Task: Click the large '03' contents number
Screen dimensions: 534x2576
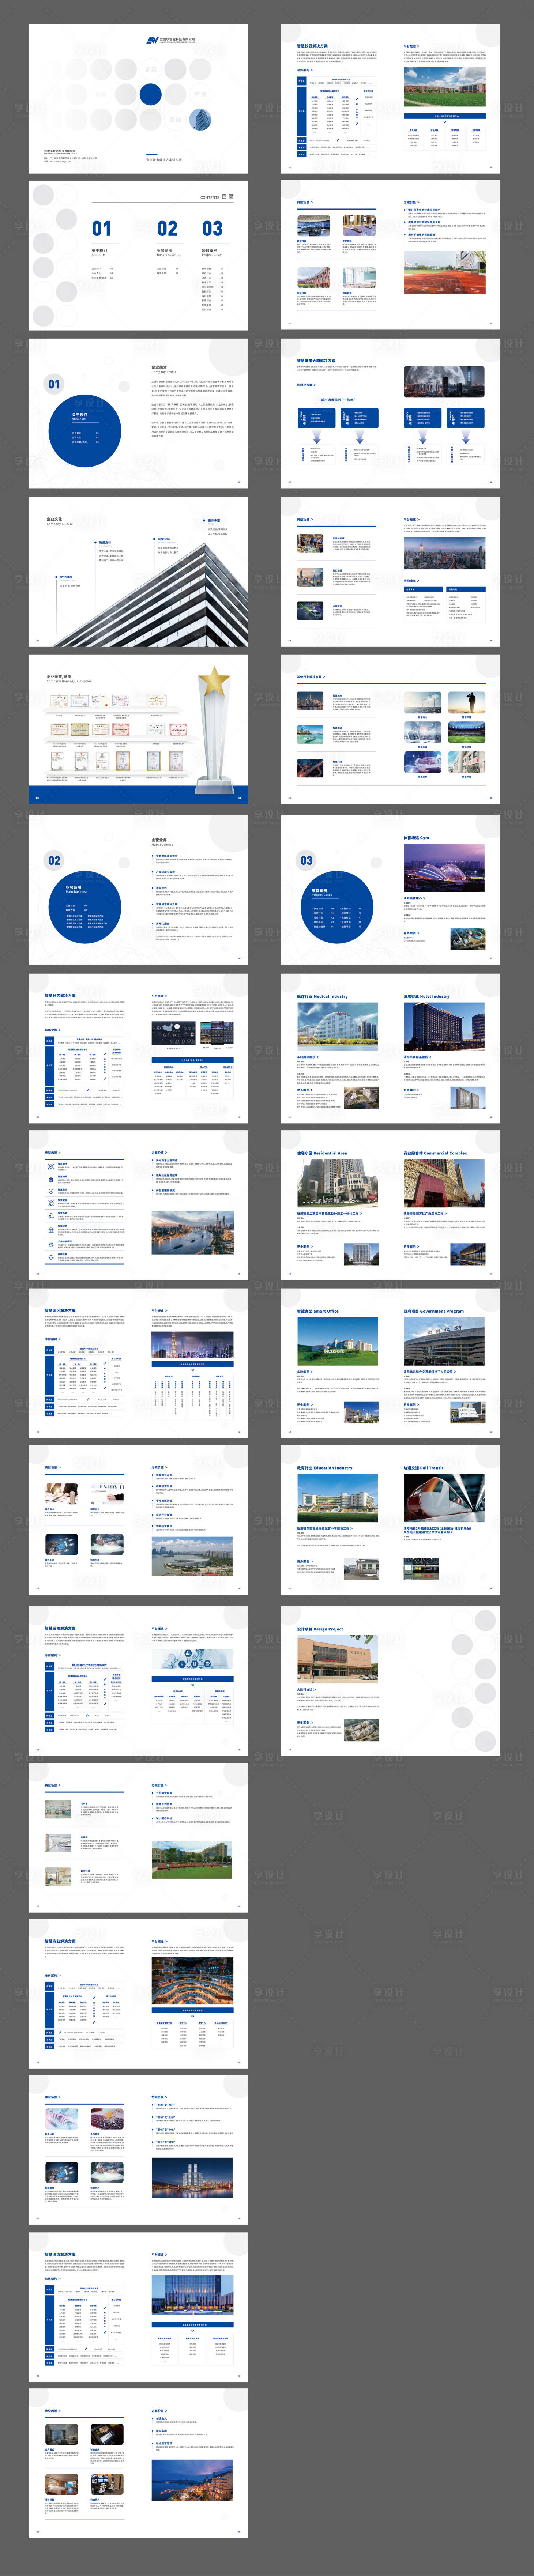Action: (212, 229)
